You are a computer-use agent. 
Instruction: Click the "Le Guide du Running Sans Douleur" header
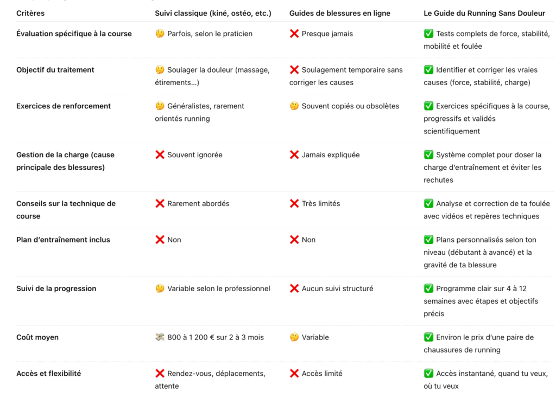click(484, 13)
